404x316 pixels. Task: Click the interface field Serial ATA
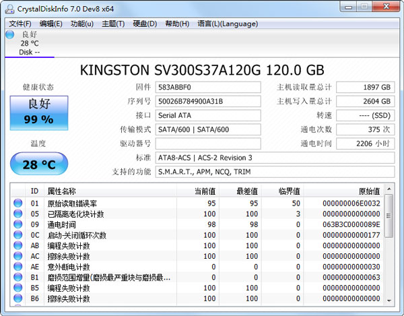click(x=208, y=115)
